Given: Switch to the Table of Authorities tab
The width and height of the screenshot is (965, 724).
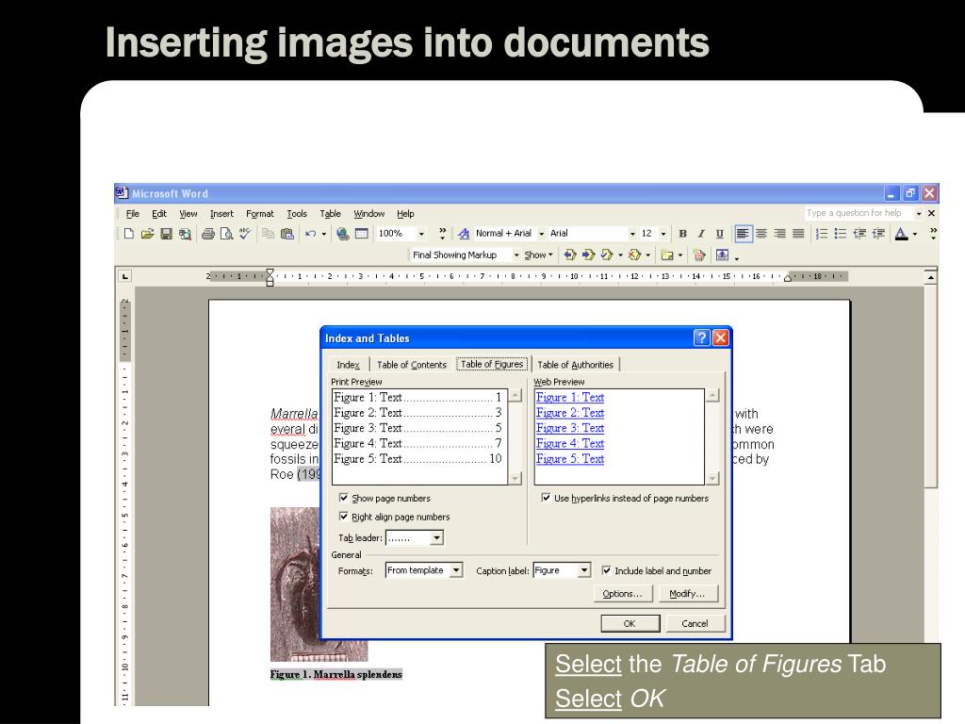Looking at the screenshot, I should click(575, 365).
